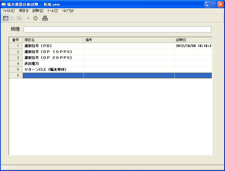Image resolution: width=225 pixels, height=171 pixels.
Task: Click the item list view toolbar icon
Action: [x=6, y=18]
